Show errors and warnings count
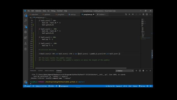The image size is (177, 100). tap(51, 86)
